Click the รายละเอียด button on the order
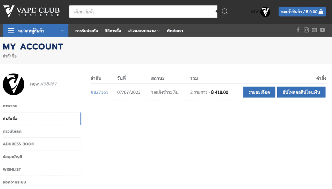Viewport: 332px width, 189px height. click(x=259, y=92)
